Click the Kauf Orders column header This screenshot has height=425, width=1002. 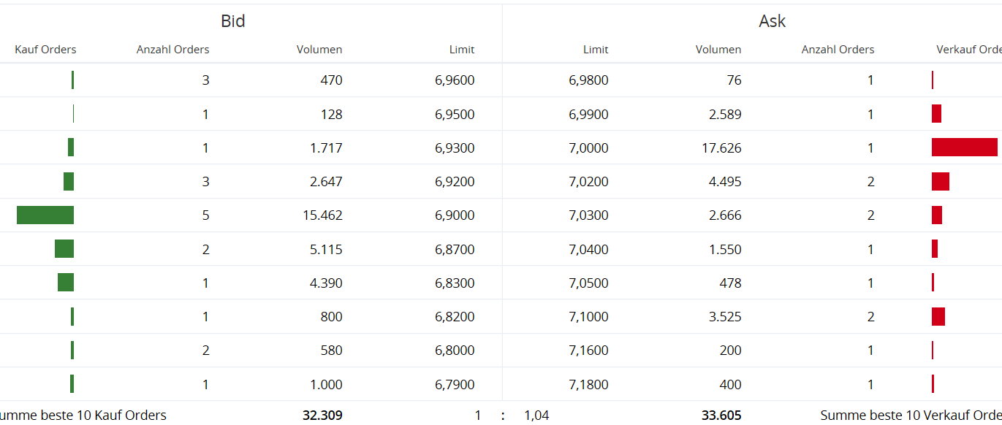pyautogui.click(x=45, y=50)
